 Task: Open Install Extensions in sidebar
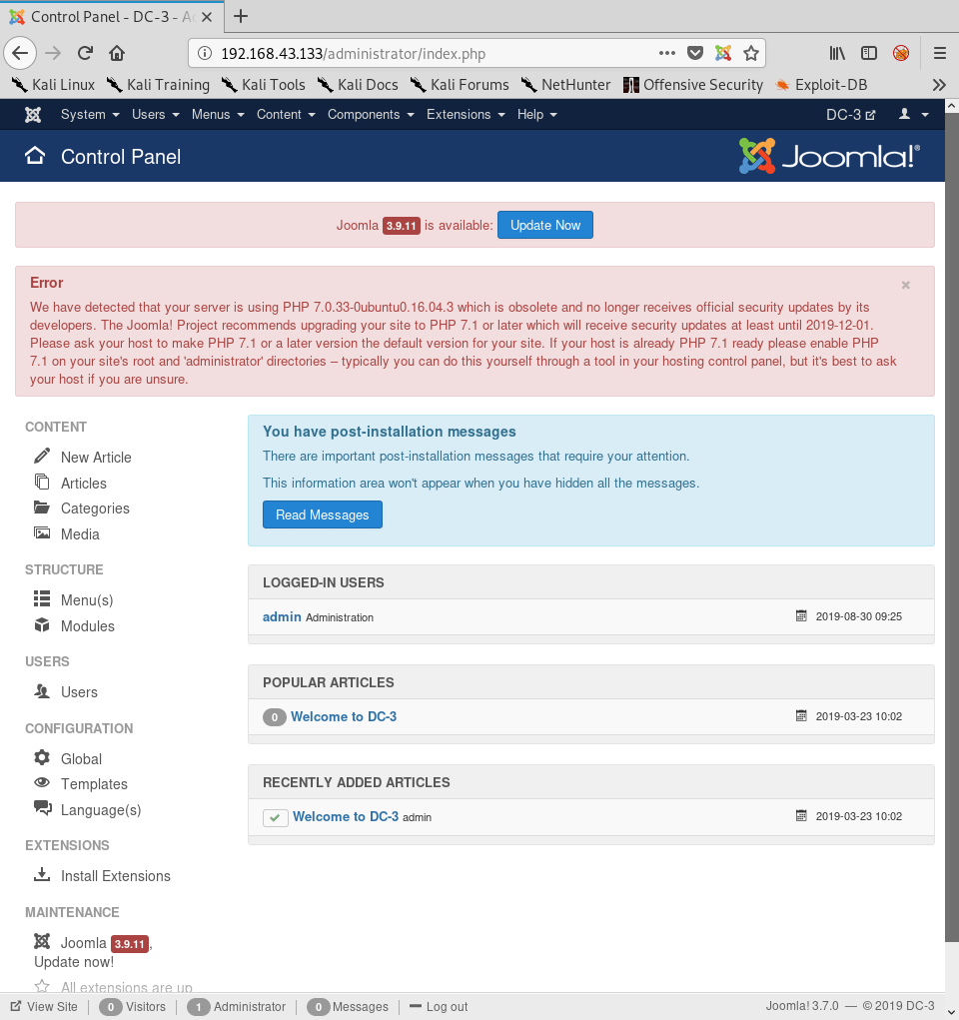click(115, 876)
